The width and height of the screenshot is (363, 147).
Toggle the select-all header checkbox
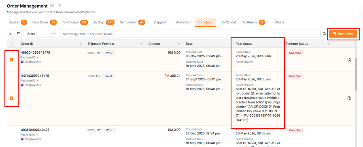pos(12,44)
